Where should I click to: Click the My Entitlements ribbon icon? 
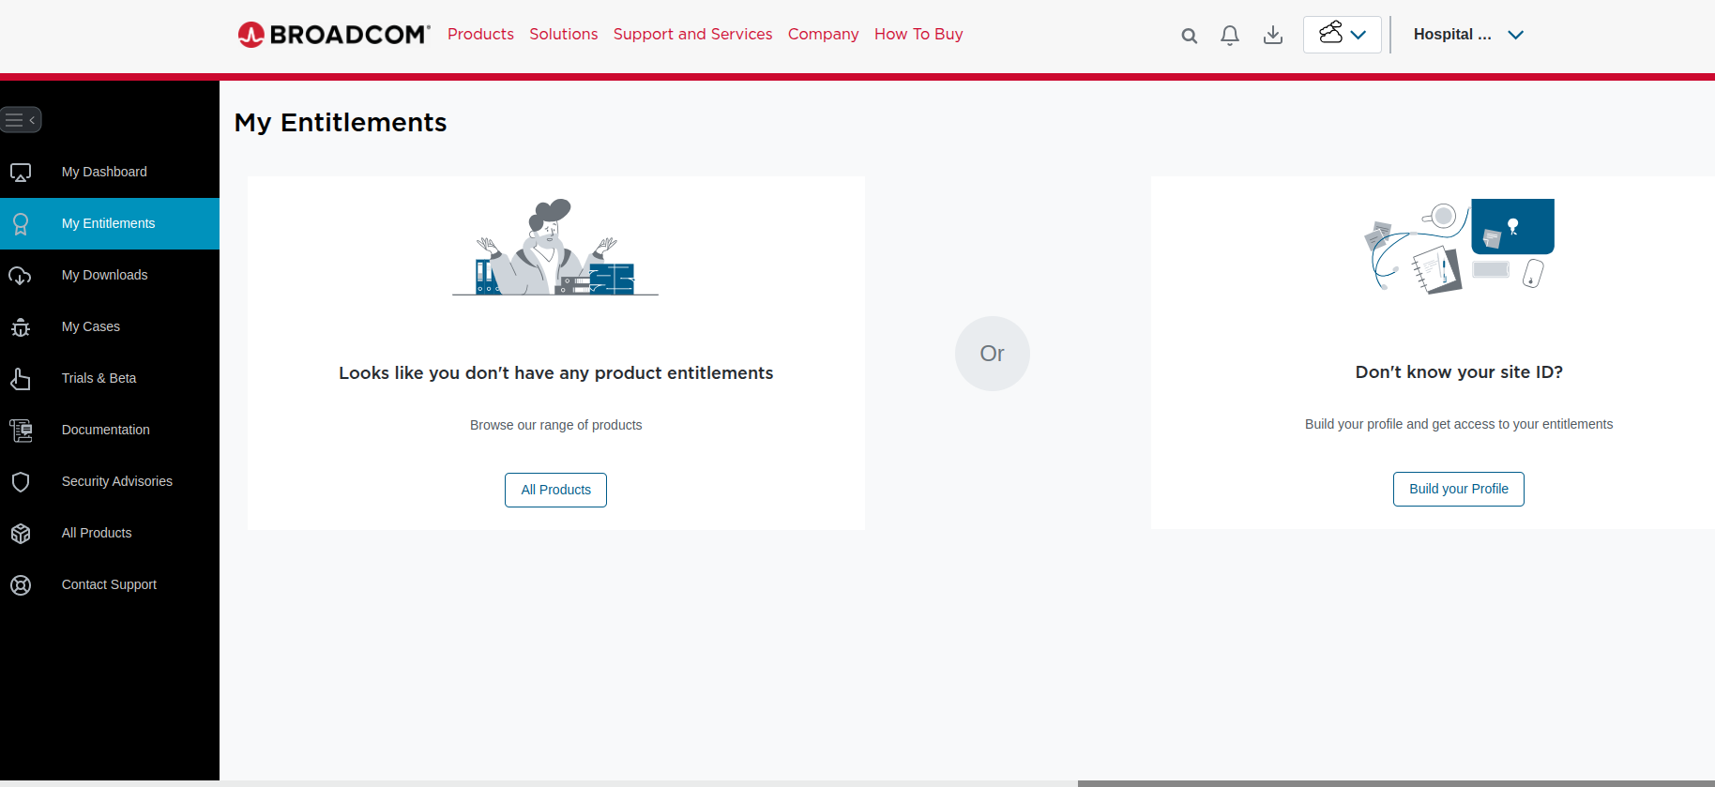coord(21,224)
